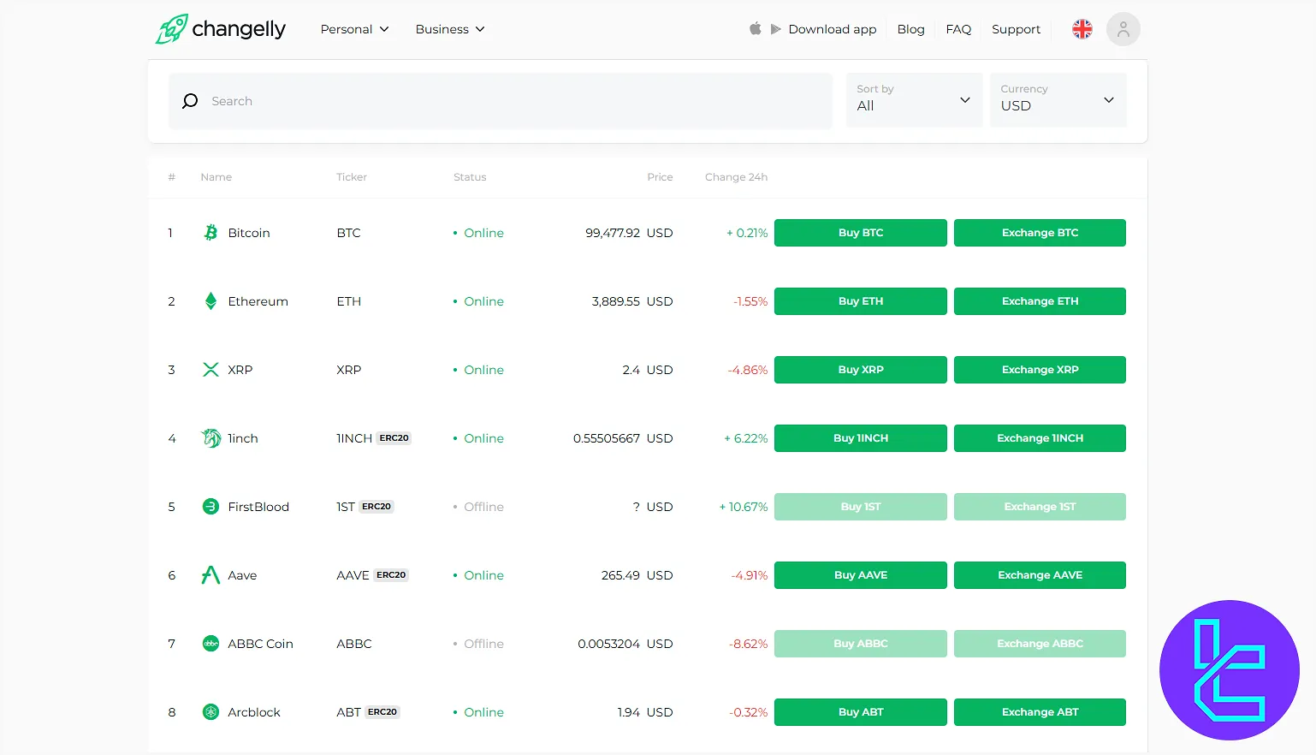Click the Status column header
The image size is (1316, 755).
[x=470, y=177]
